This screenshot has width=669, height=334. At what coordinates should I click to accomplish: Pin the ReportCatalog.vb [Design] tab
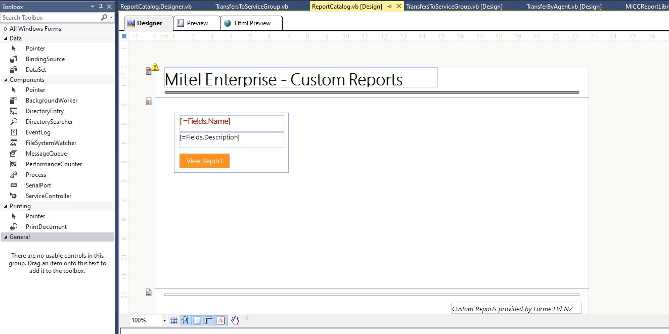(x=389, y=7)
